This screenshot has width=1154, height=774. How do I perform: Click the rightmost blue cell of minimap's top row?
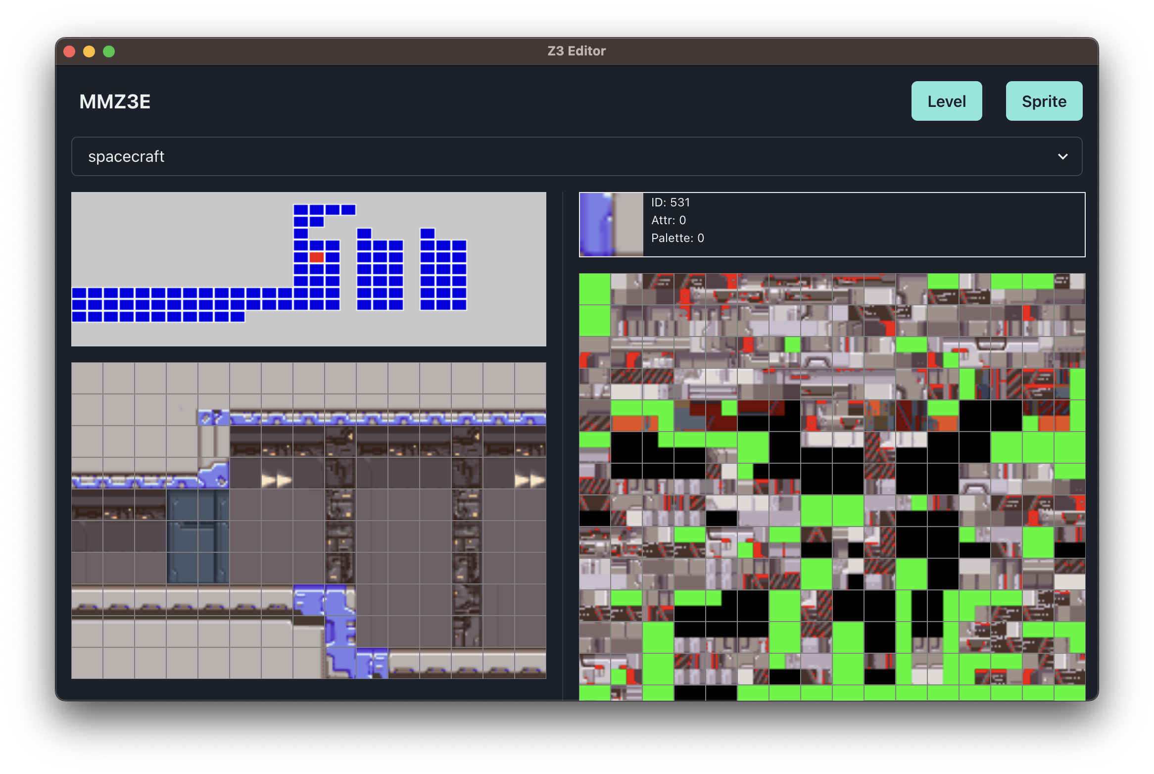[348, 210]
